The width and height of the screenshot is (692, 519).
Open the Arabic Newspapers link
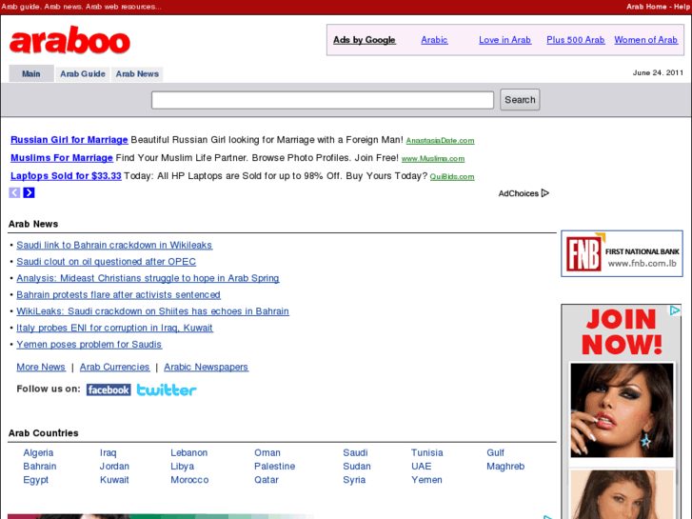tap(207, 367)
